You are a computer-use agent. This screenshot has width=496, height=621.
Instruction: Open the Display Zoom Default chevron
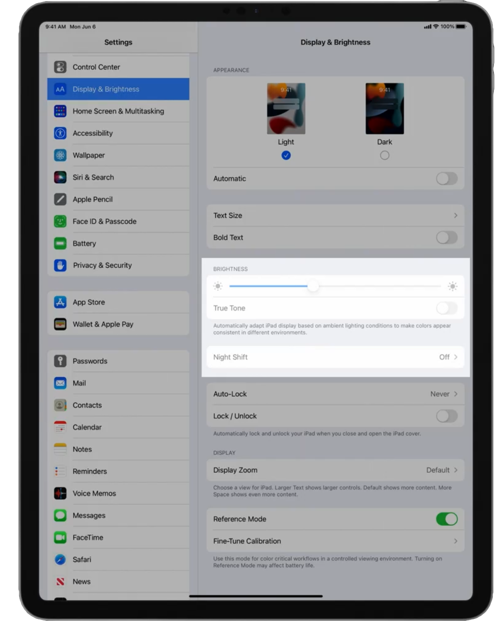[x=455, y=470]
